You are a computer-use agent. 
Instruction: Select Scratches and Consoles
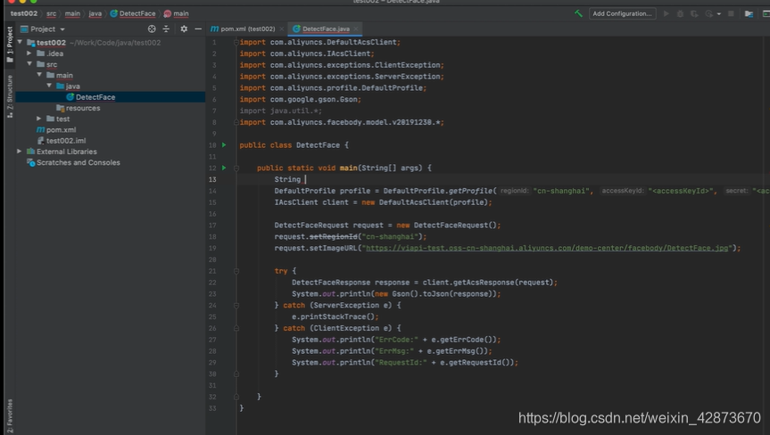(79, 162)
